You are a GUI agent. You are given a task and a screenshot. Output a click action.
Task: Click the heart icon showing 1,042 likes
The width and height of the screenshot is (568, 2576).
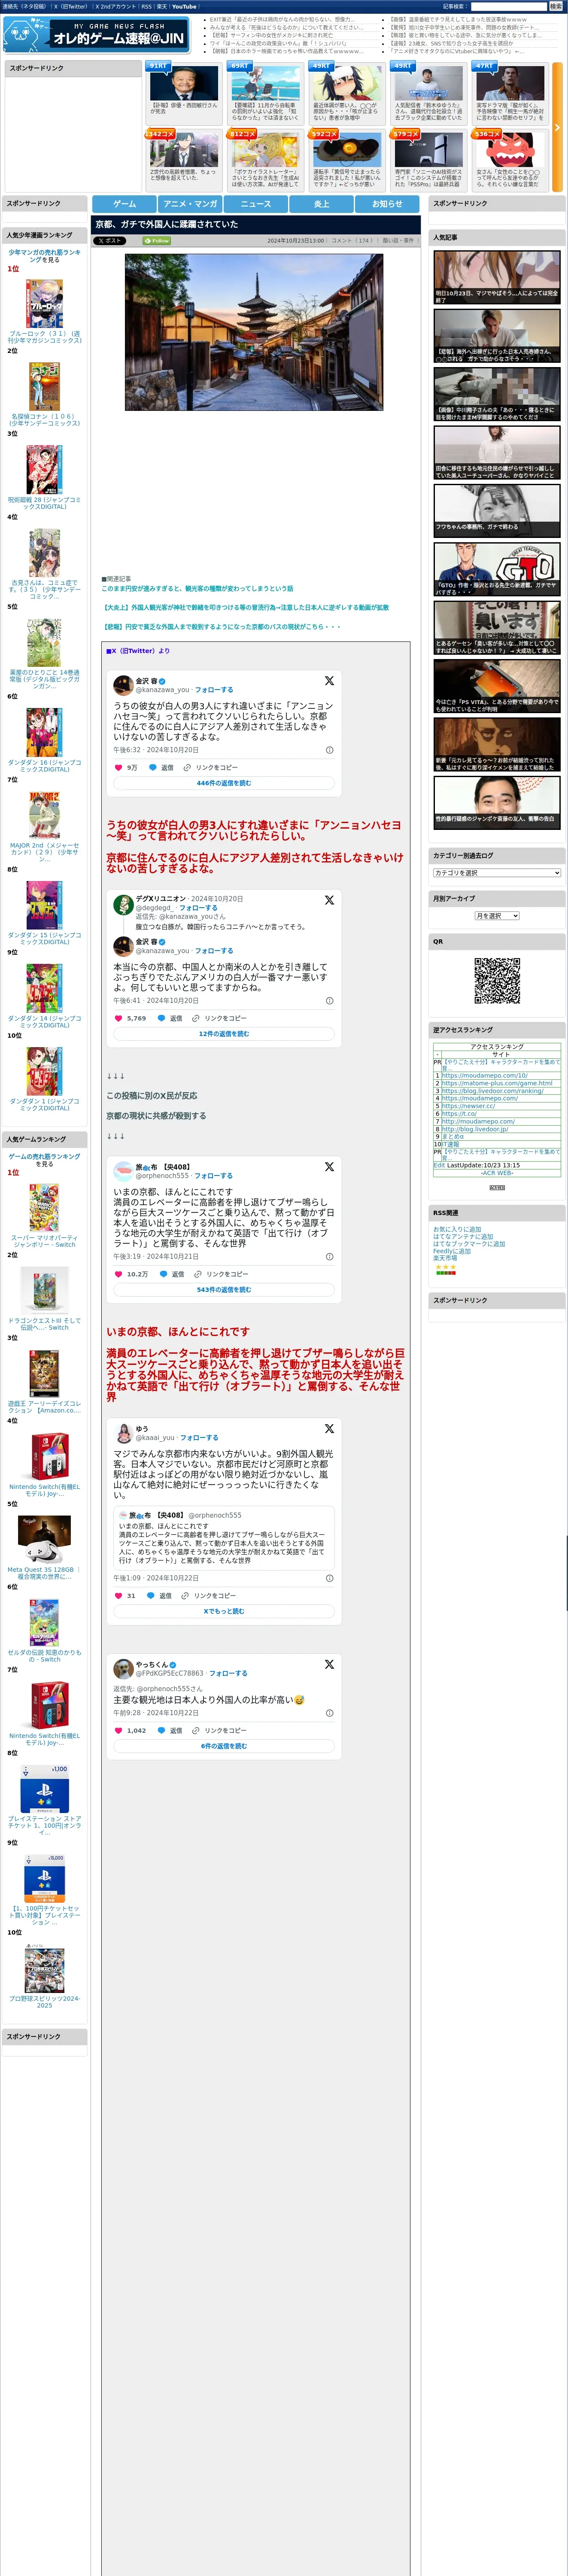coord(119,1730)
